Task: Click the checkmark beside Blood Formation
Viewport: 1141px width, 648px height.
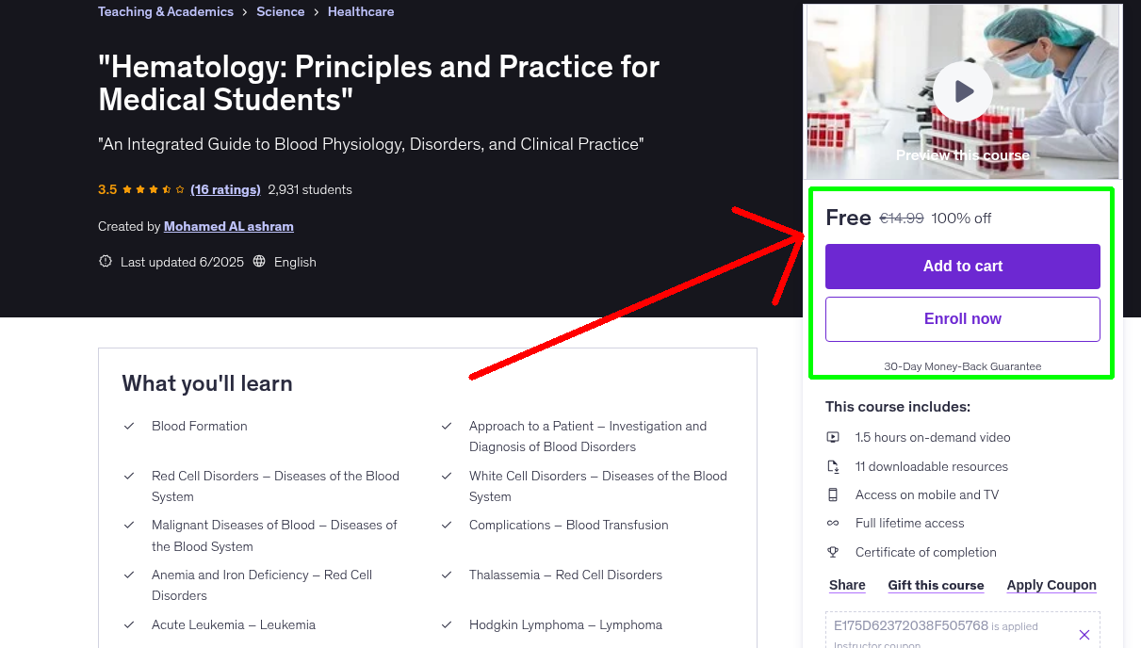Action: [129, 426]
